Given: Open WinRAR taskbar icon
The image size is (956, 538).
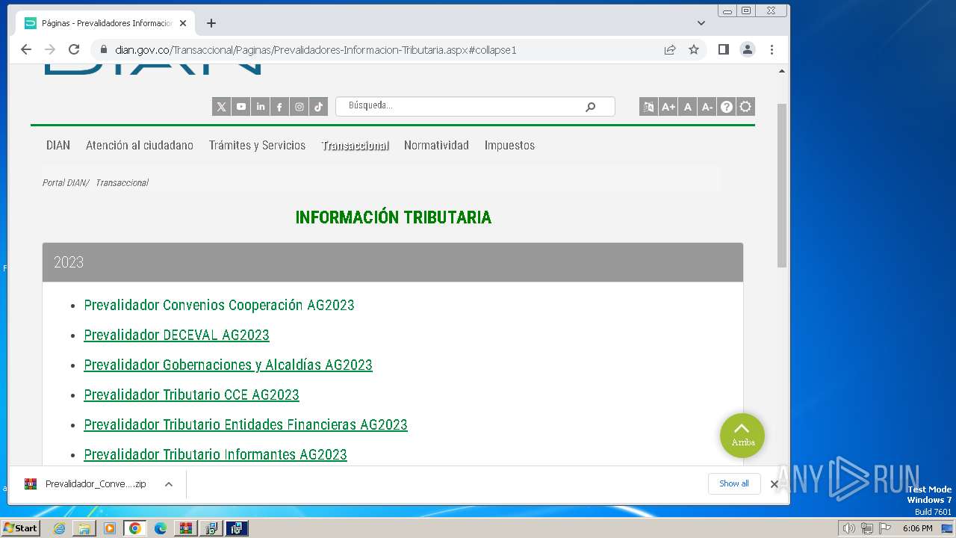Looking at the screenshot, I should point(186,528).
